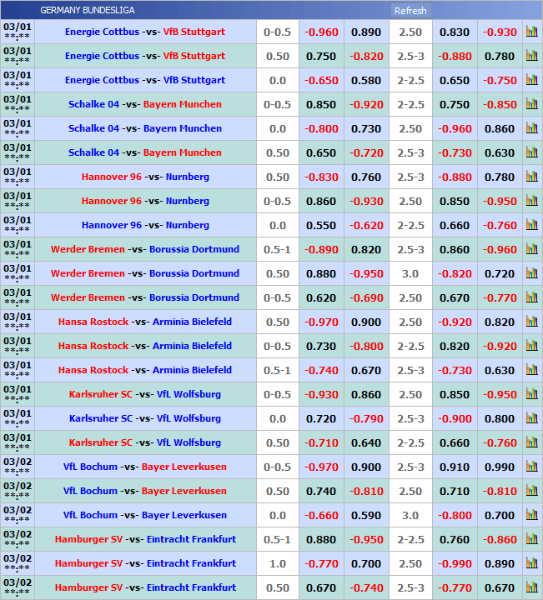Pick -0.690 odds in Werder Bremen 0-0.5 row
This screenshot has height=600, width=543.
click(x=366, y=297)
